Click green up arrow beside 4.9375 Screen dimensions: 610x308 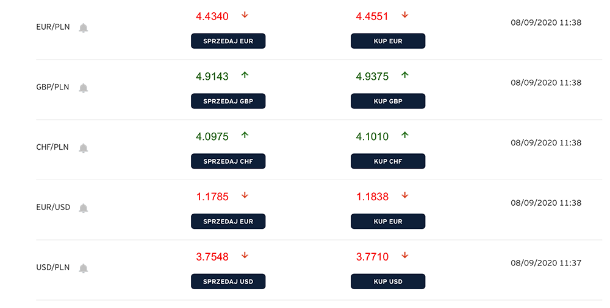pos(405,75)
